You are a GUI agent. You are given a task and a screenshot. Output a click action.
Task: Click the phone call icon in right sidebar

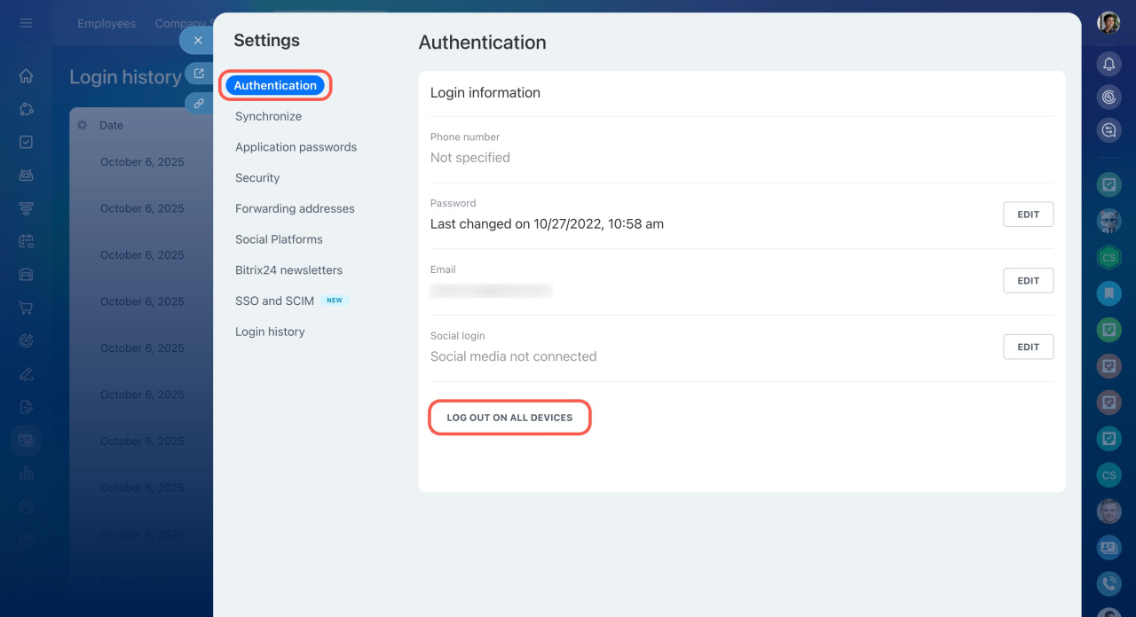point(1108,583)
